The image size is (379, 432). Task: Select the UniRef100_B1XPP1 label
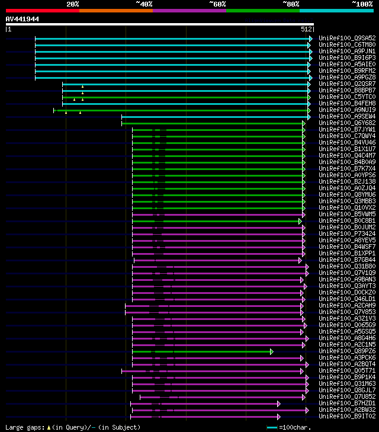tap(347, 253)
